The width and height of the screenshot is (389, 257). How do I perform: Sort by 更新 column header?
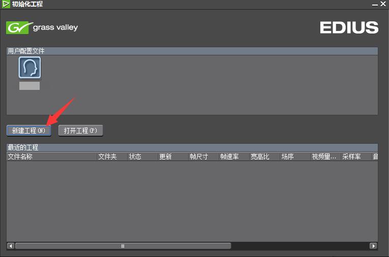point(173,156)
